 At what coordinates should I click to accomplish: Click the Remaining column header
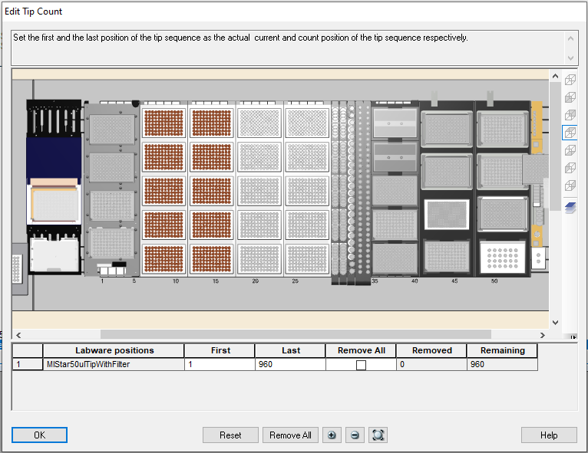pyautogui.click(x=502, y=350)
